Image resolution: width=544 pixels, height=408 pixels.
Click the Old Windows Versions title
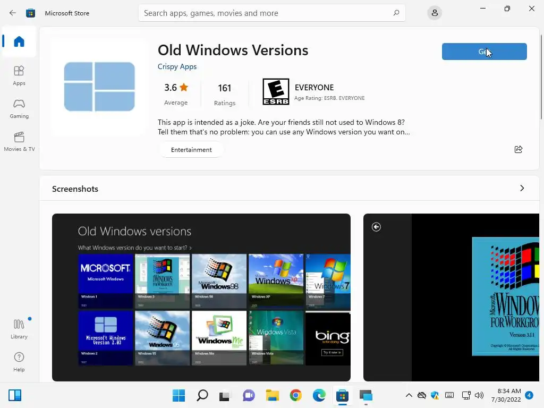(x=233, y=50)
